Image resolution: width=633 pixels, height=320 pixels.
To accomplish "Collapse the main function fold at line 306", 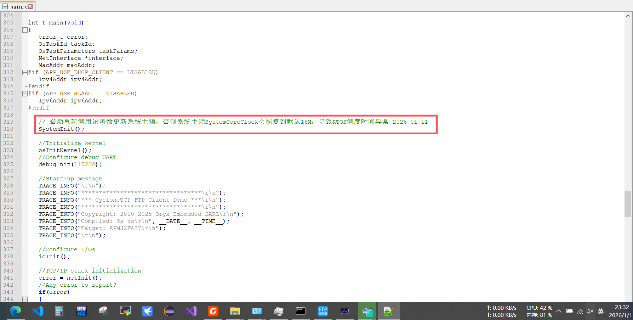I will click(x=25, y=30).
